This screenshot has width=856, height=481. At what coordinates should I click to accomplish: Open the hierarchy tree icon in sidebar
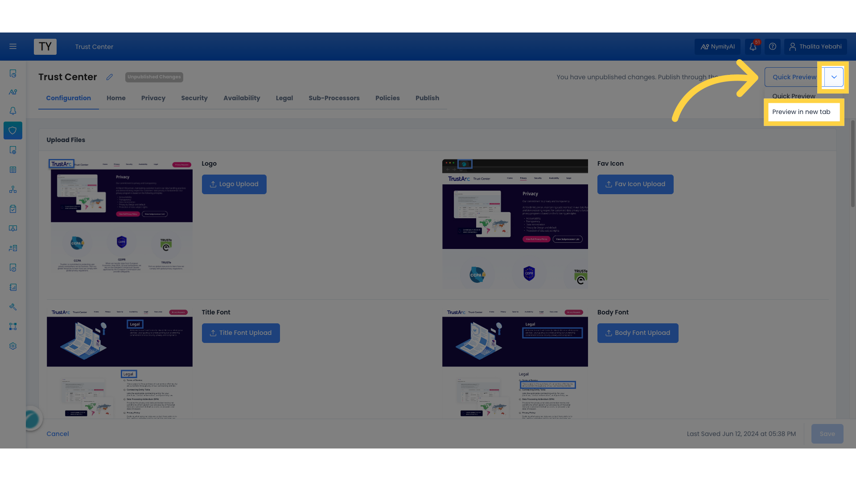13,189
